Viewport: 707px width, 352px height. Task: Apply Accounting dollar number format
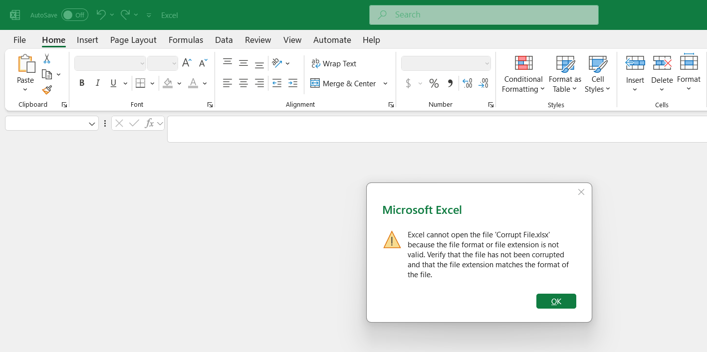coord(409,83)
